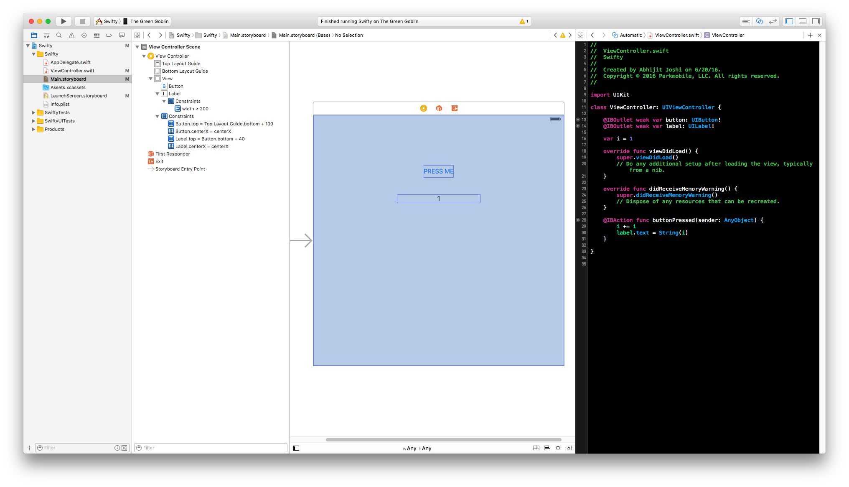Open Main.storyboard (Base) breadcrumb
849x487 pixels.
click(301, 35)
